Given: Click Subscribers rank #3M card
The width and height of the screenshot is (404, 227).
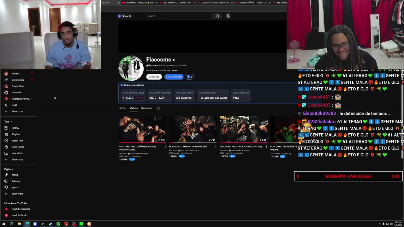Looking at the screenshot, I should pos(241,96).
